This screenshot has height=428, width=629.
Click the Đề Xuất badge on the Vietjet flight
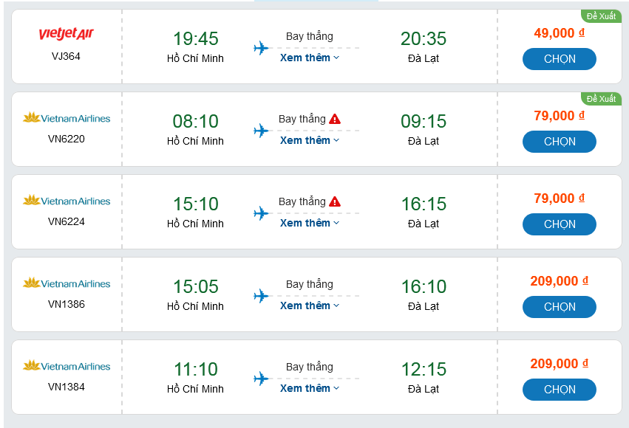(601, 16)
